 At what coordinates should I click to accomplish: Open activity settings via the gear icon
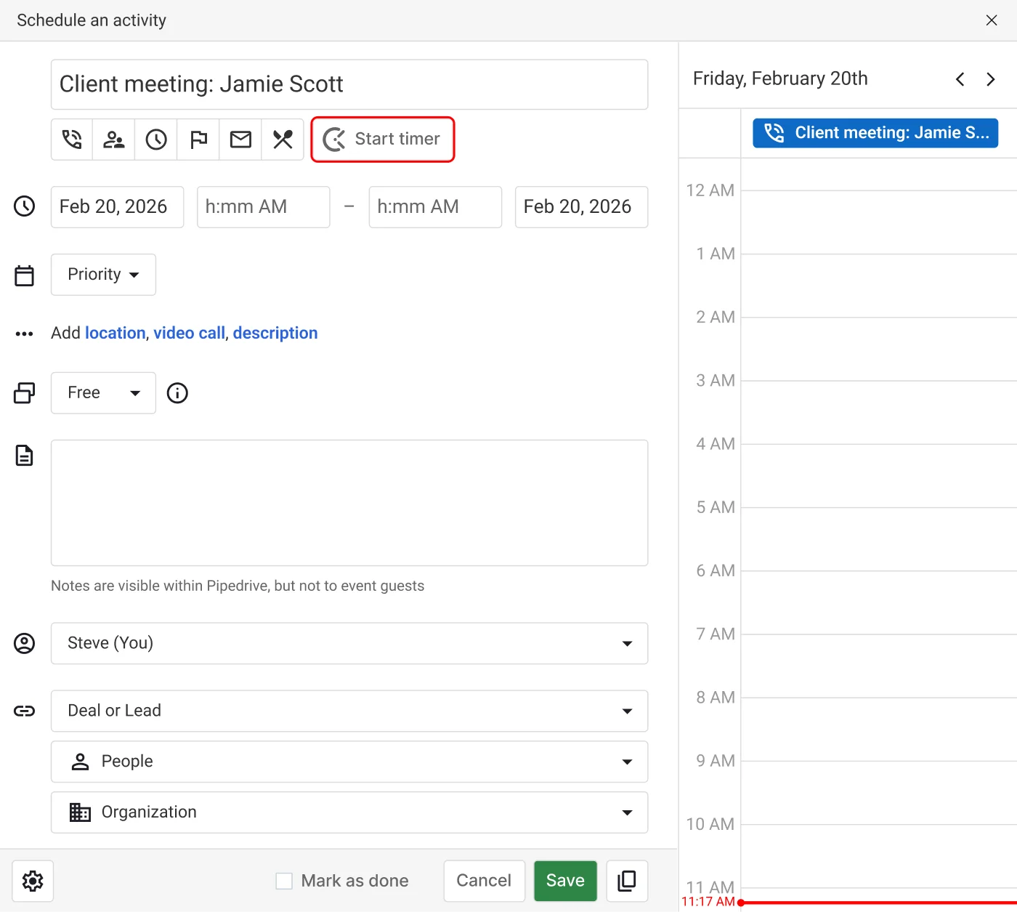pos(33,881)
